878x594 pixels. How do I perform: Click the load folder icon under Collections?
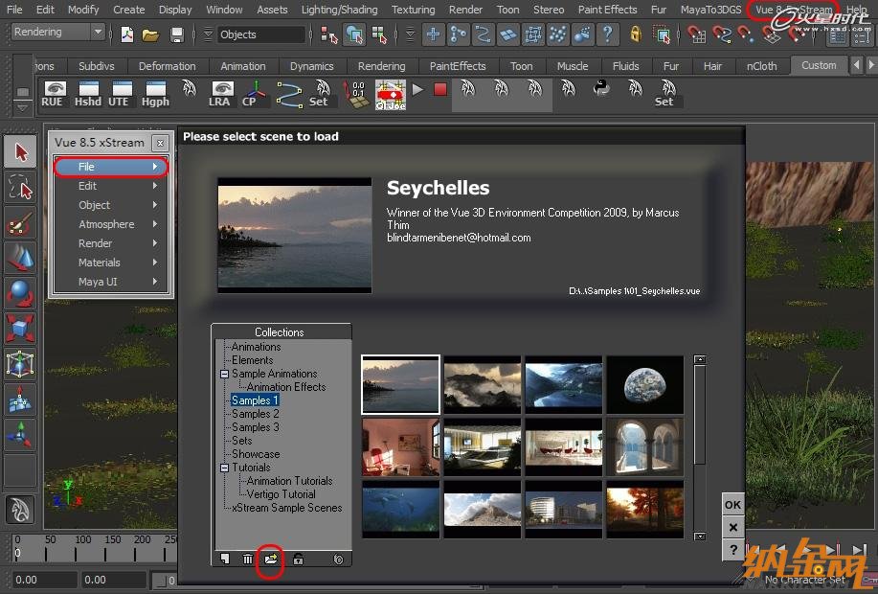coord(271,559)
